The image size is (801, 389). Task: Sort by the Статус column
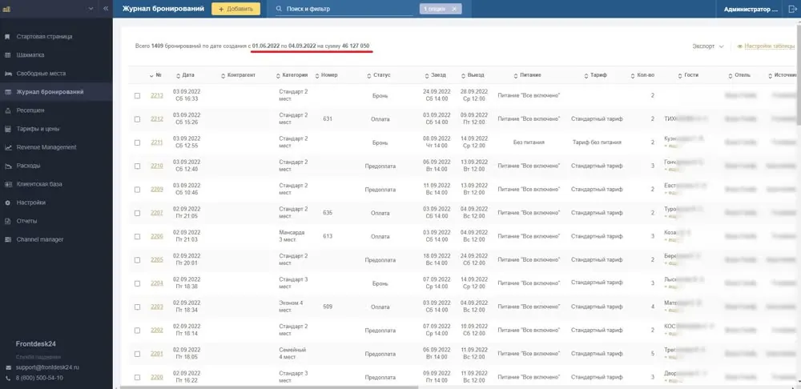(x=379, y=75)
